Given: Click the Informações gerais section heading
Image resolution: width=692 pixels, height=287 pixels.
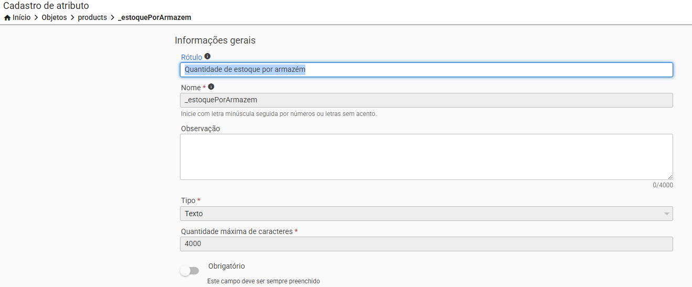Looking at the screenshot, I should [215, 40].
